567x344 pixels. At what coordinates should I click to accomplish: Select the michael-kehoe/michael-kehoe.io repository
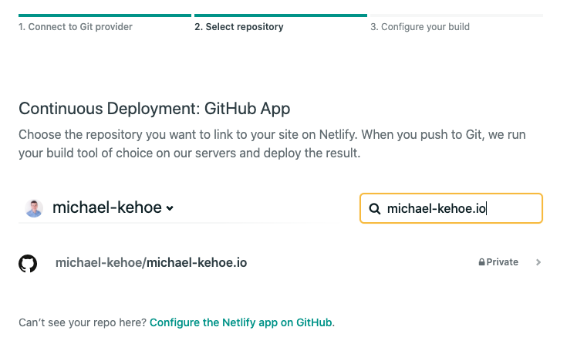click(151, 263)
